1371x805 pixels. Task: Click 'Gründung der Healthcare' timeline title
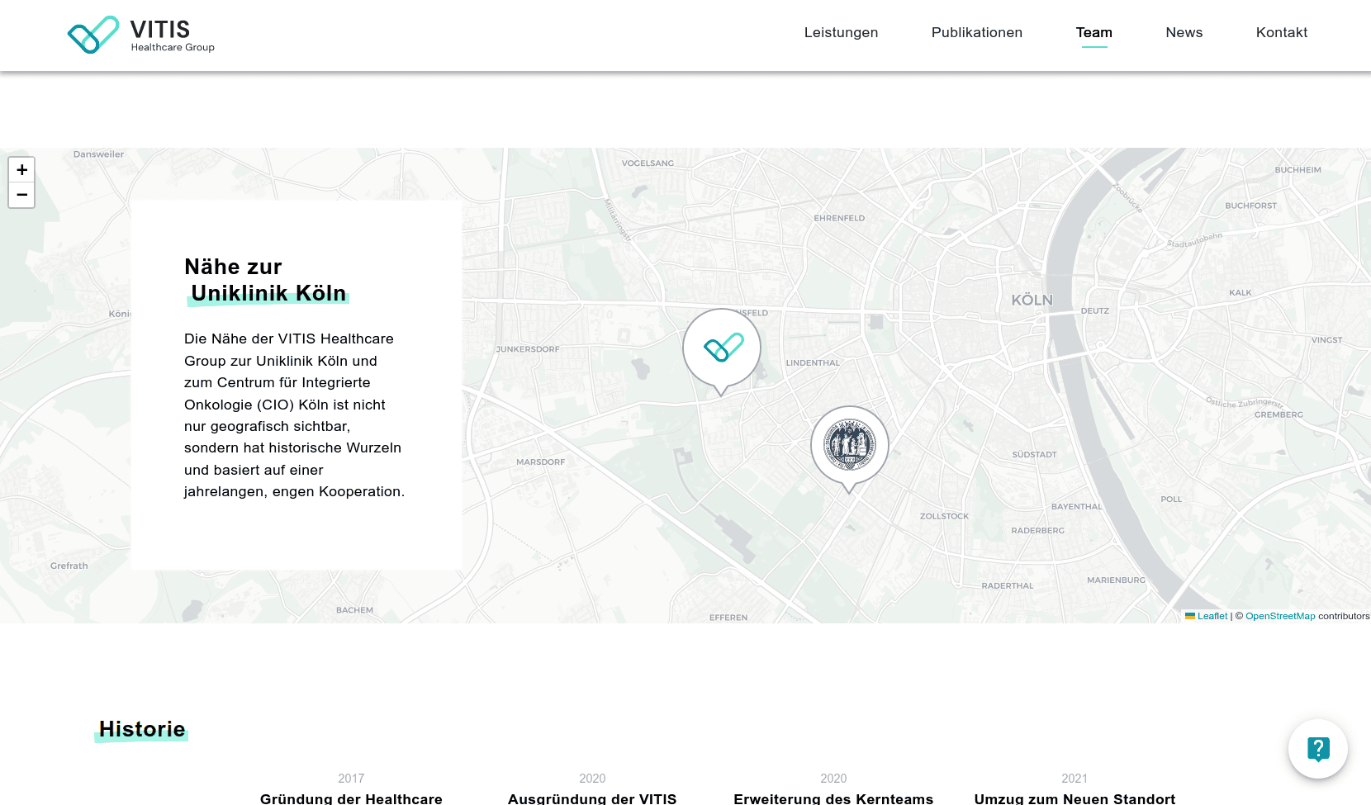tap(351, 798)
